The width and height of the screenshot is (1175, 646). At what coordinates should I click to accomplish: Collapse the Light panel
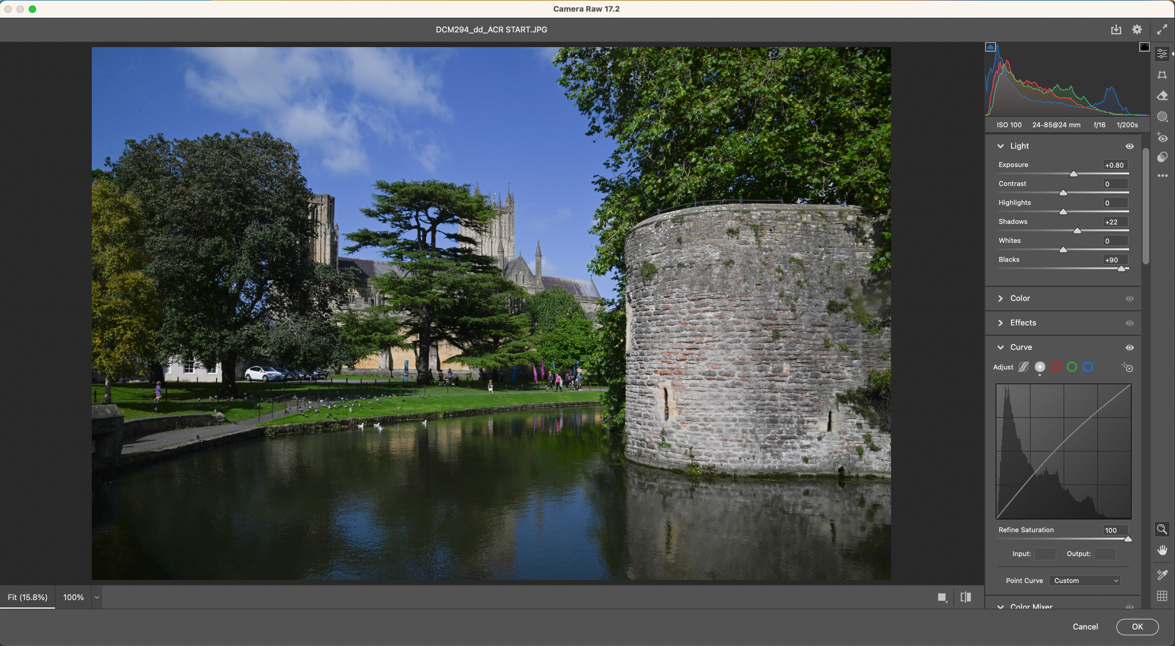point(1001,146)
